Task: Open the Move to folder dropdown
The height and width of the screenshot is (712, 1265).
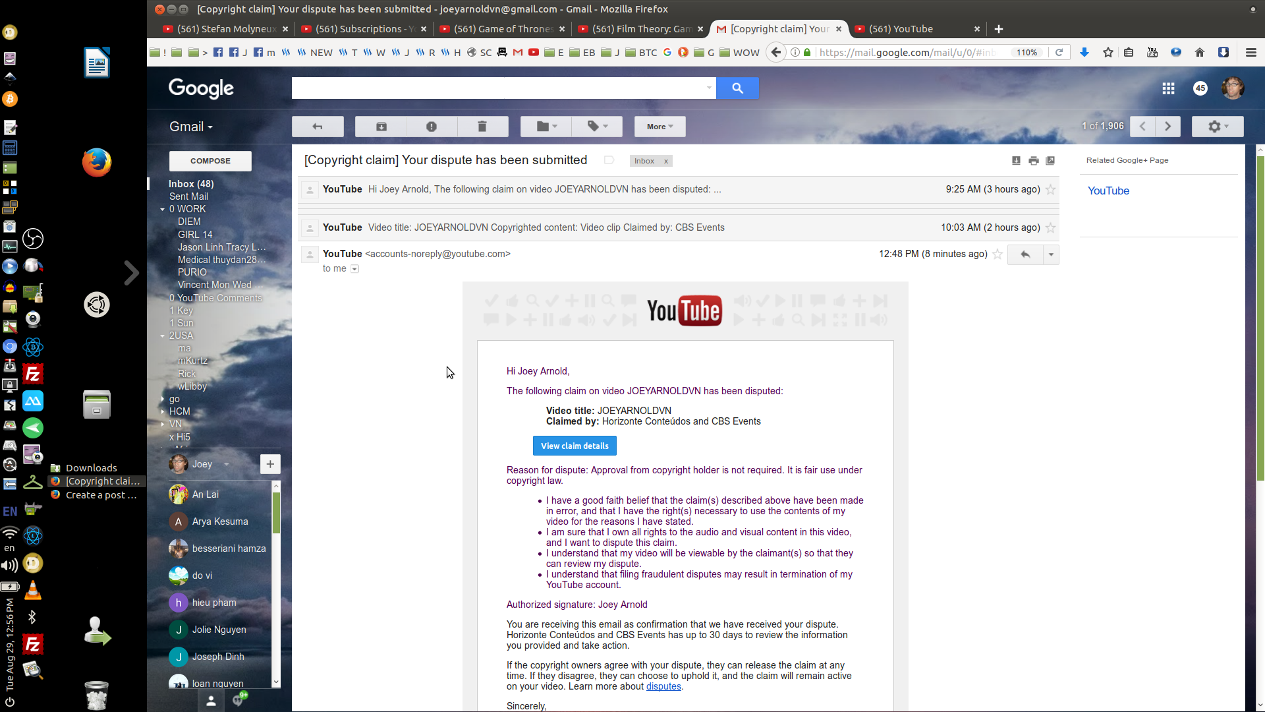Action: tap(546, 127)
